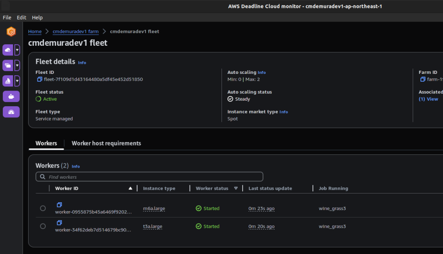This screenshot has width=443, height=254.
Task: Click Started check icon for m6a.large worker
Action: click(x=198, y=208)
